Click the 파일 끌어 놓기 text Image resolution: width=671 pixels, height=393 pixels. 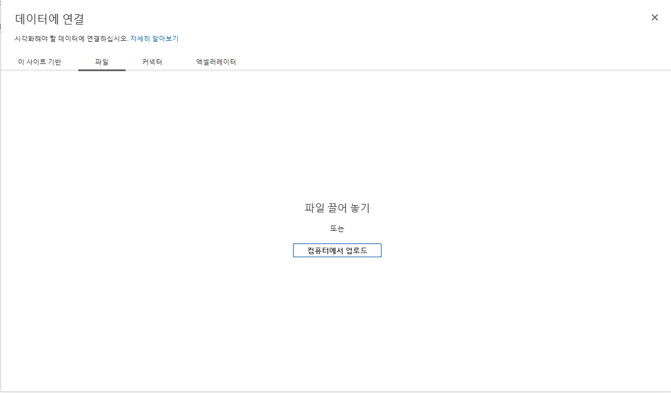click(337, 208)
